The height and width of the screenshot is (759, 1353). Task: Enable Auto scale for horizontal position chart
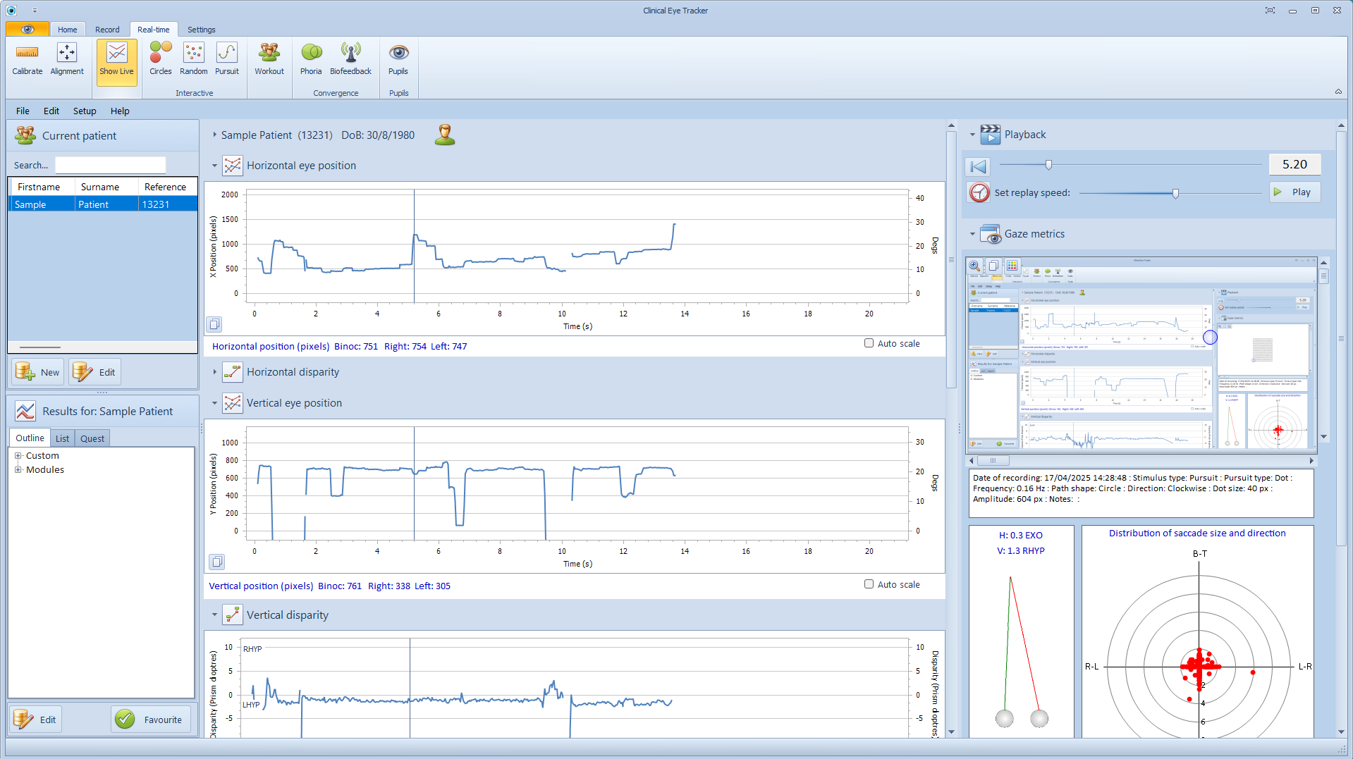click(x=869, y=343)
